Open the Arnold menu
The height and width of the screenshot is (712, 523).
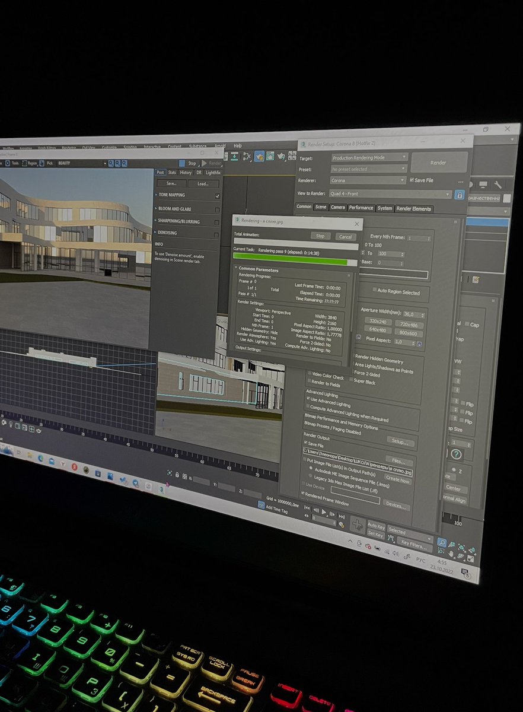(x=219, y=145)
